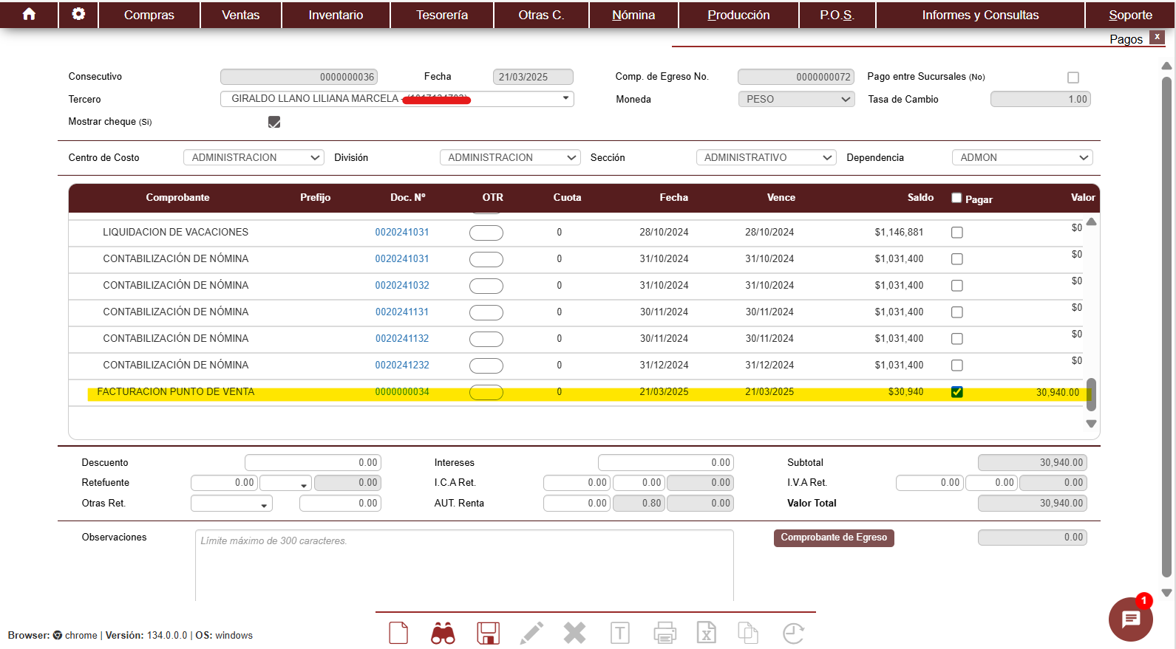Expand Centro de Costo dropdown
This screenshot has width=1176, height=649.
point(254,157)
